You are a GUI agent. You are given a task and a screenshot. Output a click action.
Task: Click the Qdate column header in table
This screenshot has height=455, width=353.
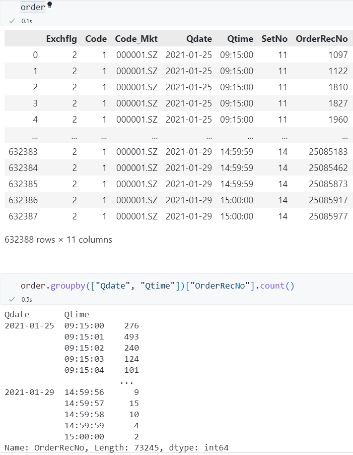point(199,39)
